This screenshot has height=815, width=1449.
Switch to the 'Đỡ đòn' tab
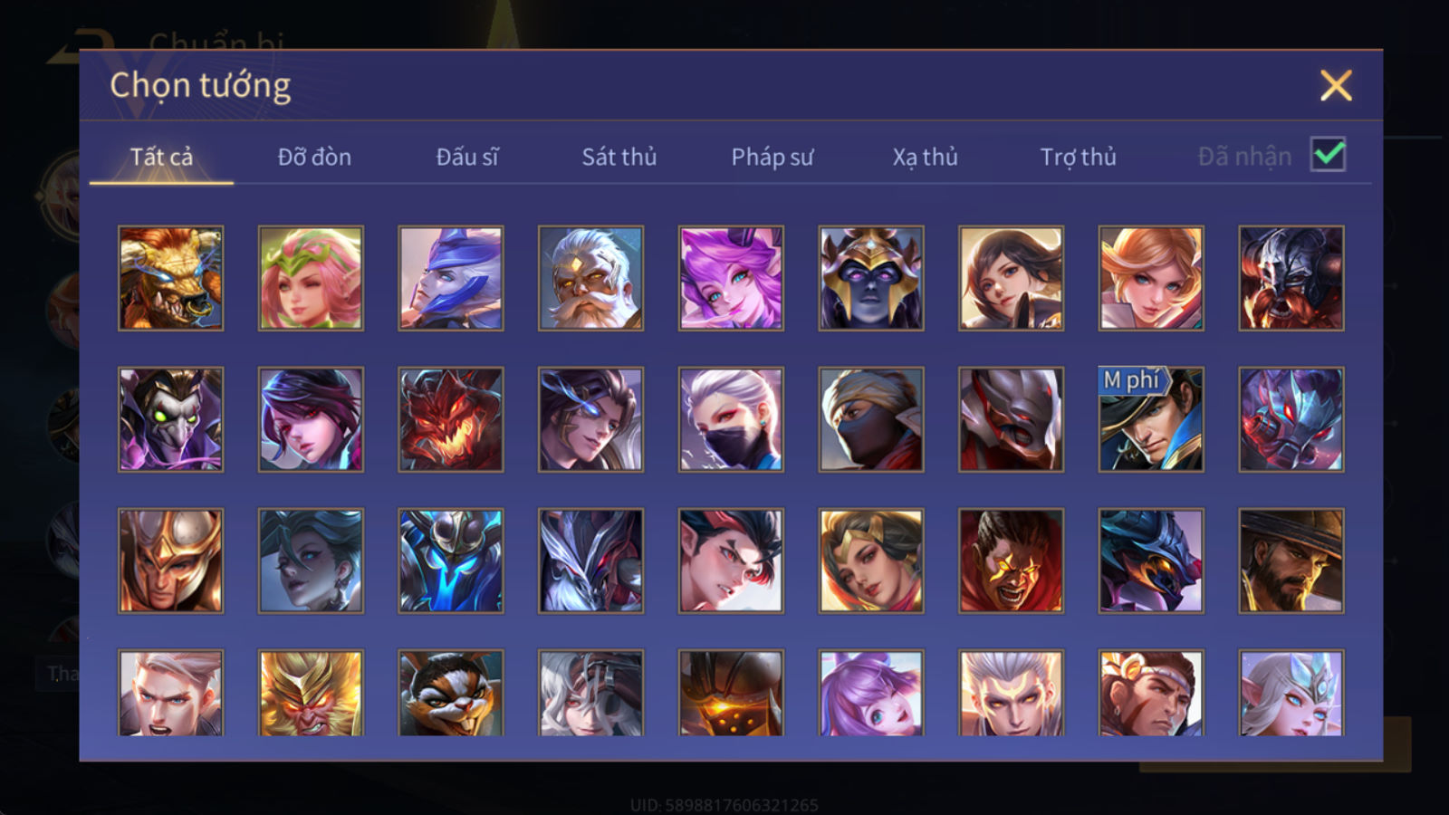pos(314,157)
